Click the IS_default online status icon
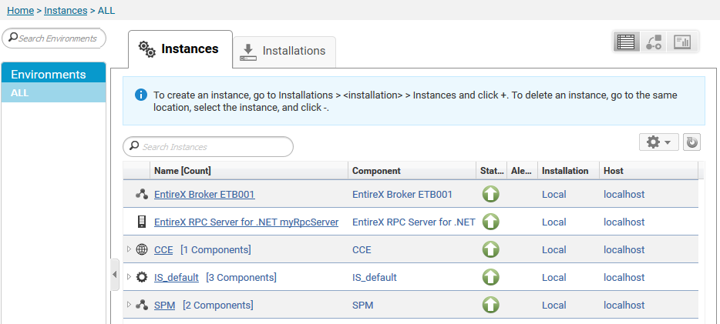Image resolution: width=720 pixels, height=324 pixels. click(490, 277)
